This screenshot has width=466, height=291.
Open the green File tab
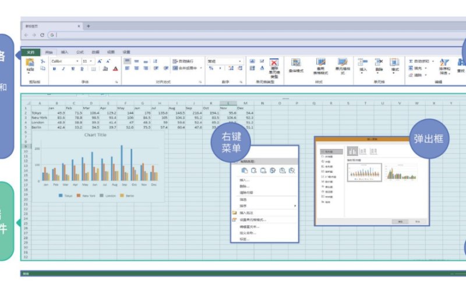31,52
